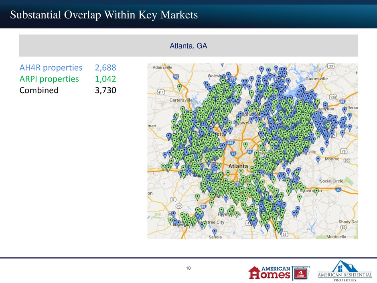Click the Route 78 marker near Monroe
This screenshot has width=377, height=283.
click(344, 151)
